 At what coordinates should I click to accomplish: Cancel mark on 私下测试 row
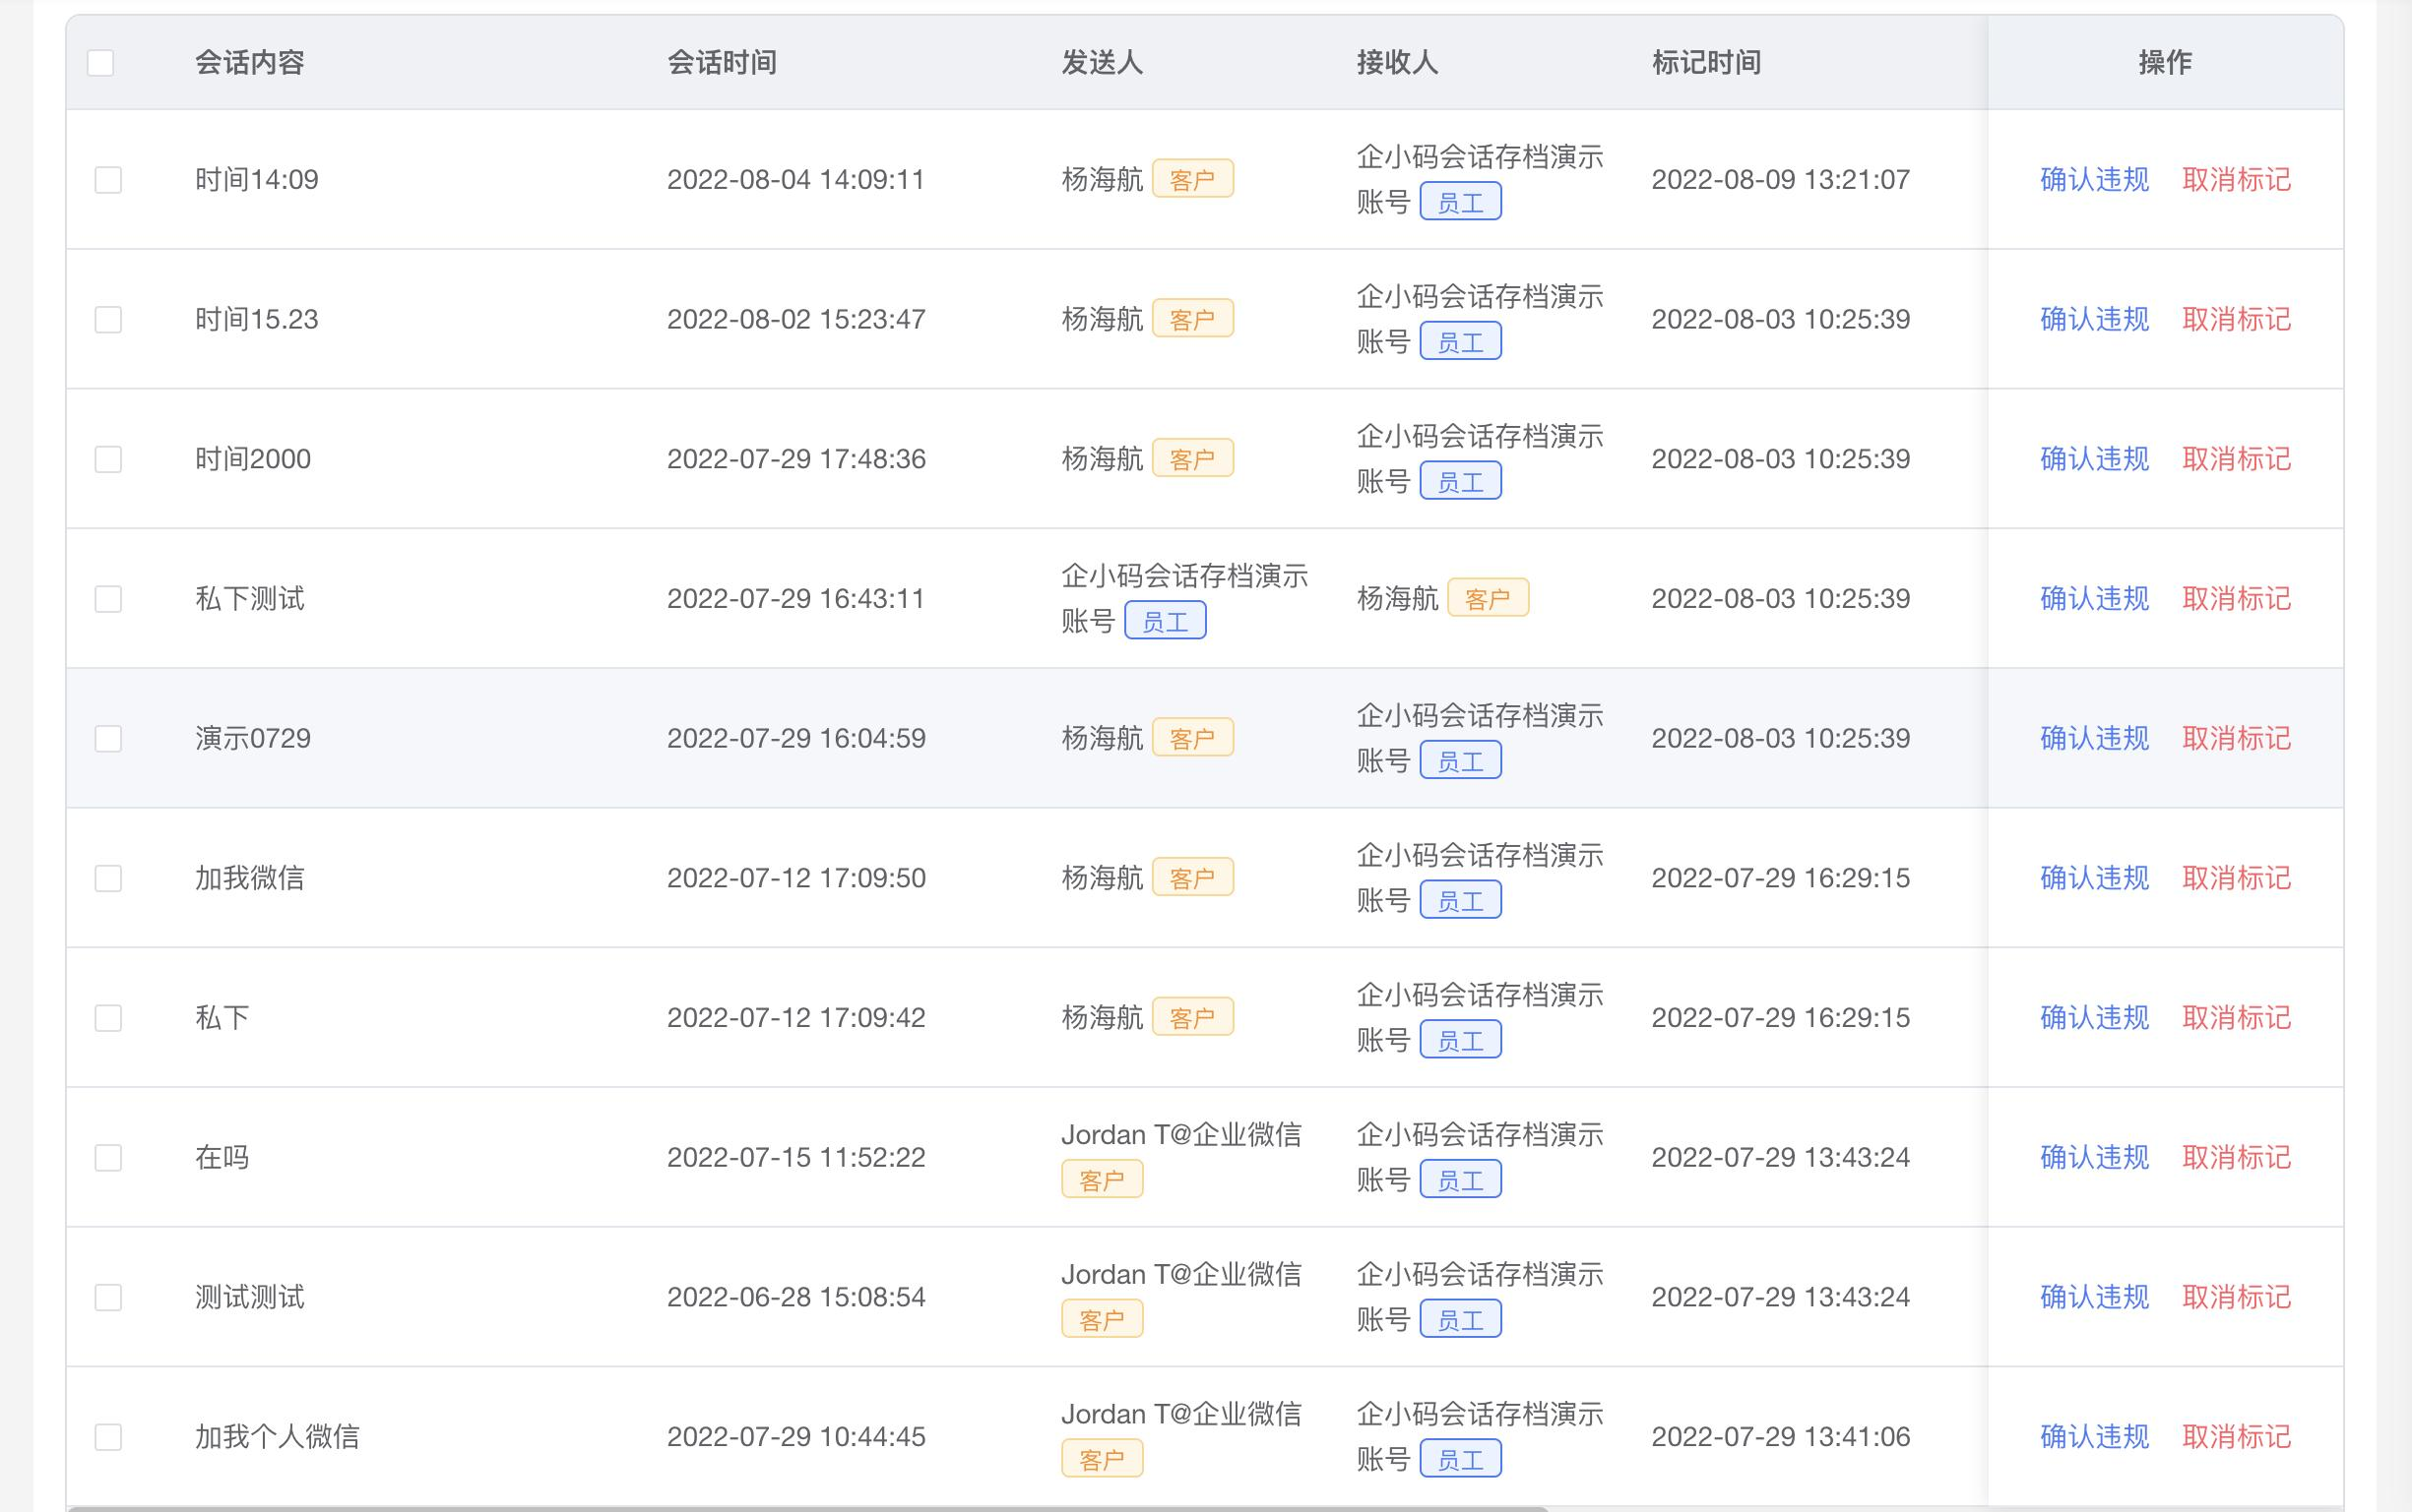pyautogui.click(x=2236, y=599)
